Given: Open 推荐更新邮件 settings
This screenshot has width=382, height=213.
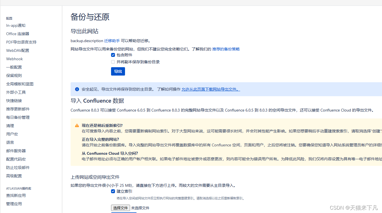Looking at the screenshot, I should (x=18, y=109).
